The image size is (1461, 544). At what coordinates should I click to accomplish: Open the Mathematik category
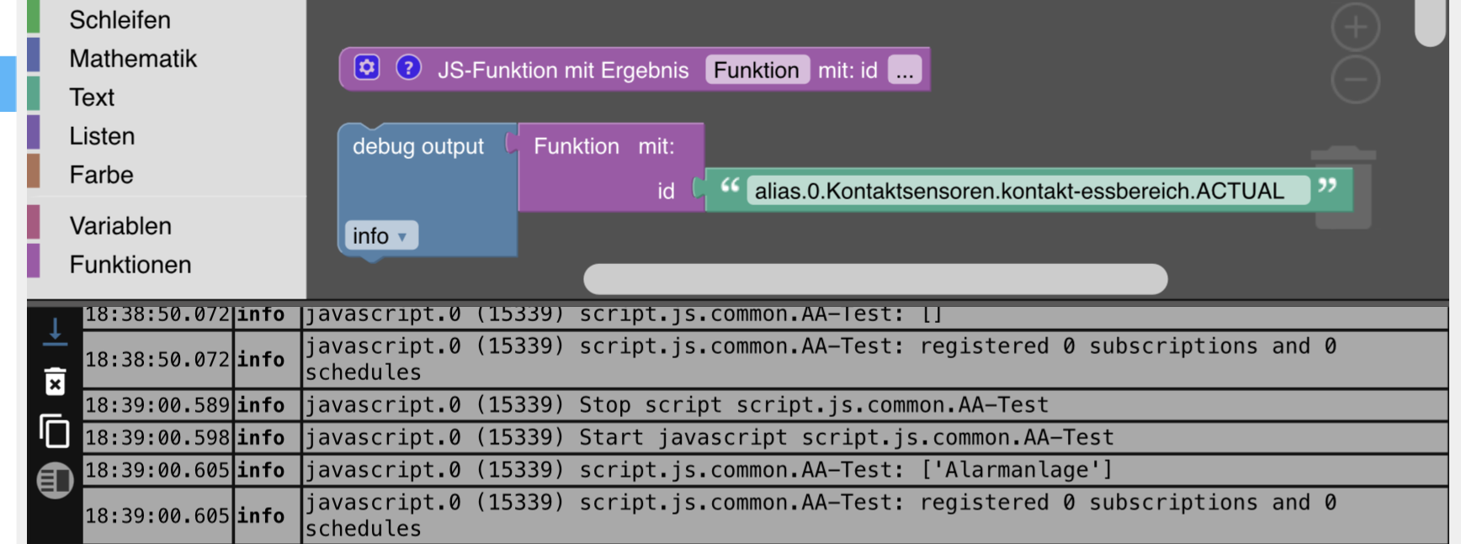click(133, 58)
